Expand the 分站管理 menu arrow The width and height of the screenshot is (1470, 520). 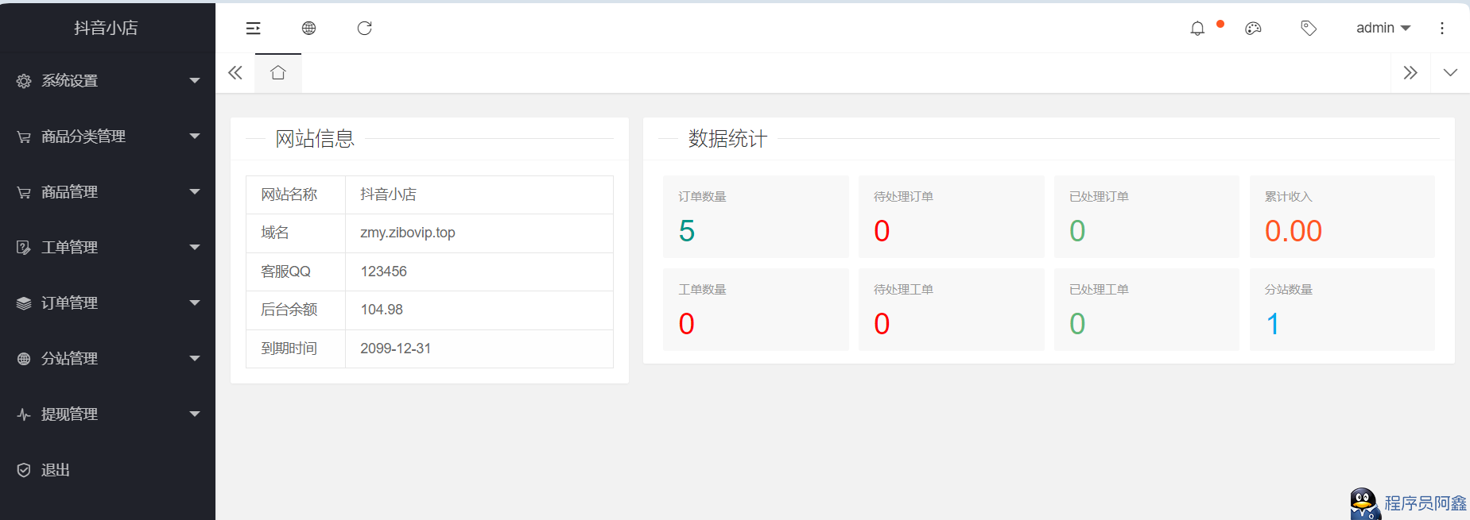(x=195, y=359)
